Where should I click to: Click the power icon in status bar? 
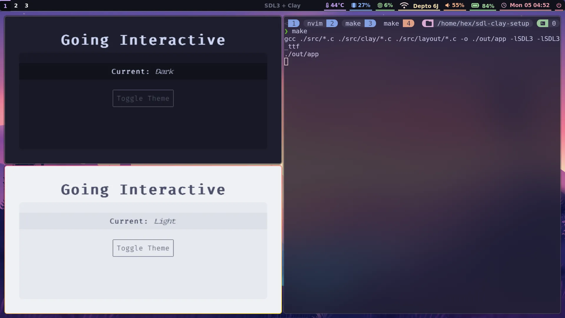point(559,5)
